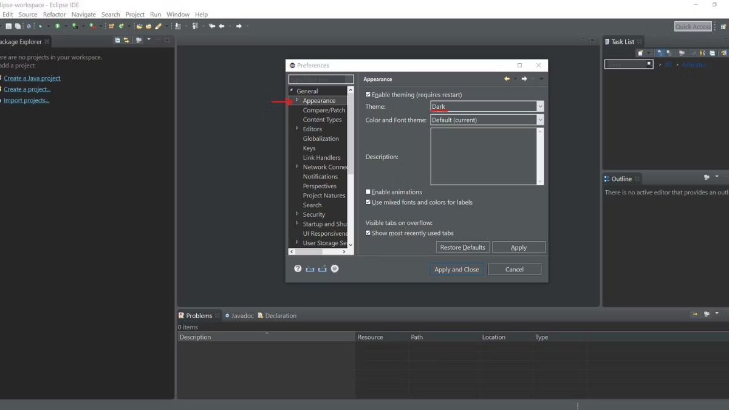Screen dimensions: 729x410
Task: Switch to the Javadoc tab
Action: point(239,316)
